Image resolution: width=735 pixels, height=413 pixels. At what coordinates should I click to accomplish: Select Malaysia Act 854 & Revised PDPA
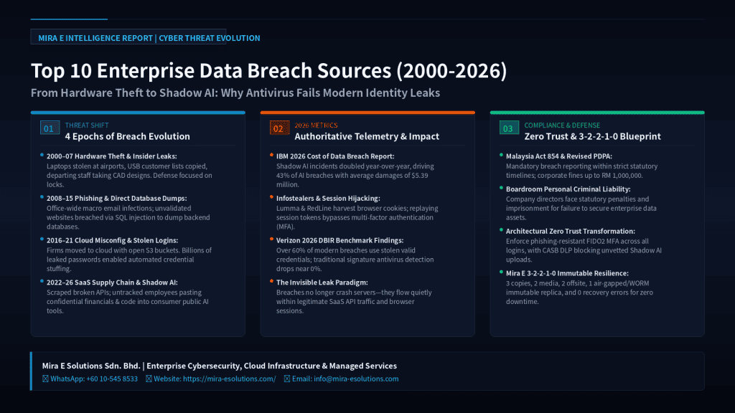pos(558,156)
